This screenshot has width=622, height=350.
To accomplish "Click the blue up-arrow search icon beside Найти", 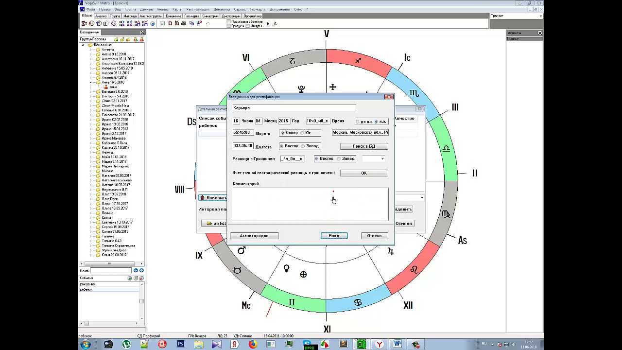I will 141,270.
